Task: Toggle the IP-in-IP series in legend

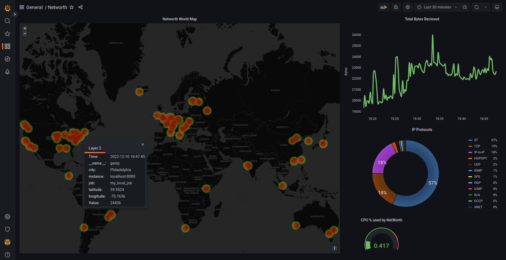Action: click(x=479, y=152)
